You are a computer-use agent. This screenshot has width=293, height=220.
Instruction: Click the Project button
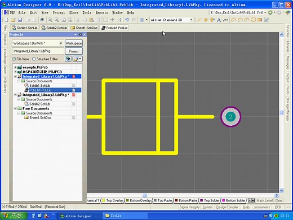(74, 51)
